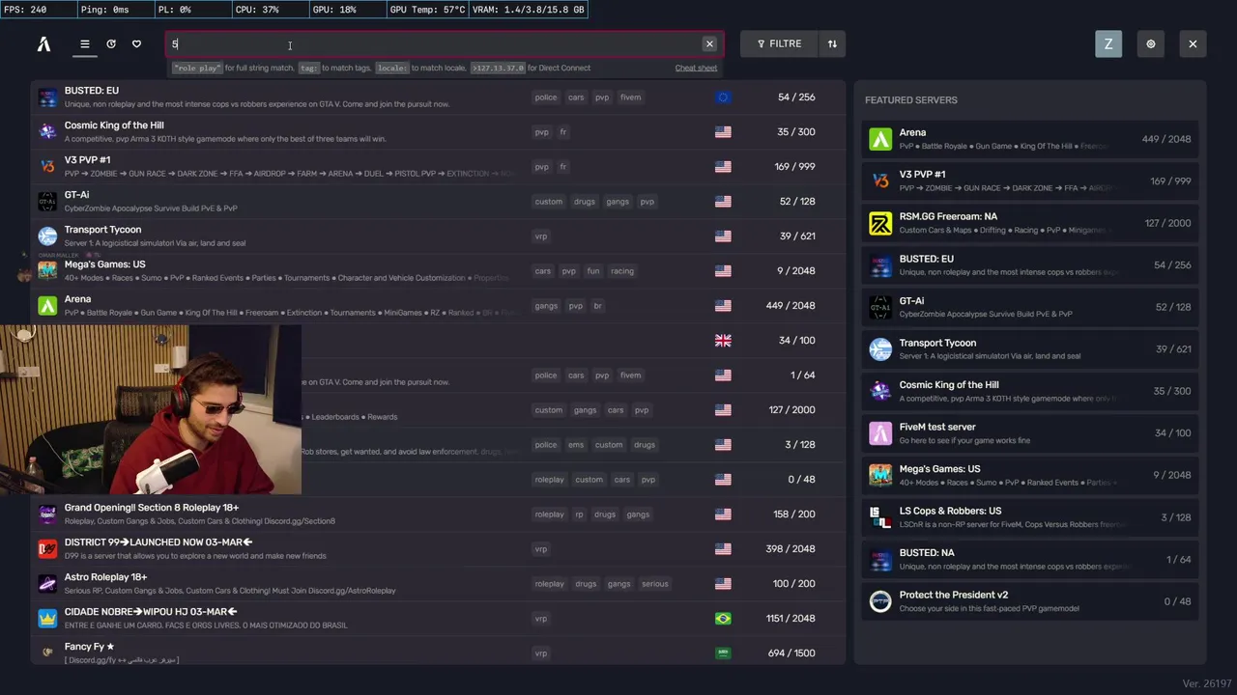The height and width of the screenshot is (695, 1237).
Task: Select BUSTED: EU server in list
Action: (438, 97)
